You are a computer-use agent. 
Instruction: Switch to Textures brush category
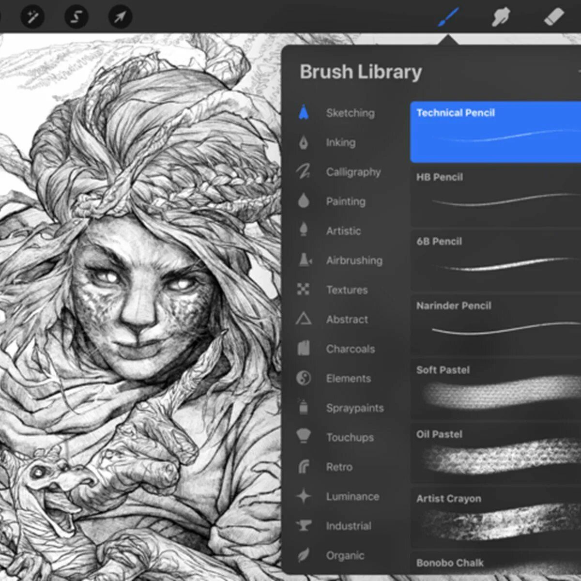coord(347,290)
